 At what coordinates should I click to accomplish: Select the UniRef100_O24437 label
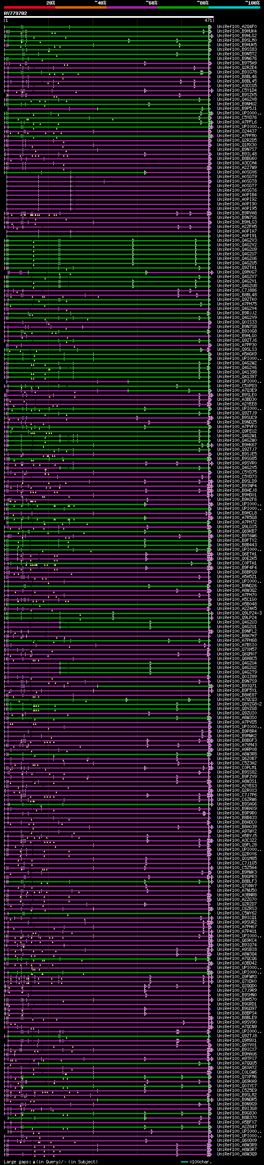237,131
